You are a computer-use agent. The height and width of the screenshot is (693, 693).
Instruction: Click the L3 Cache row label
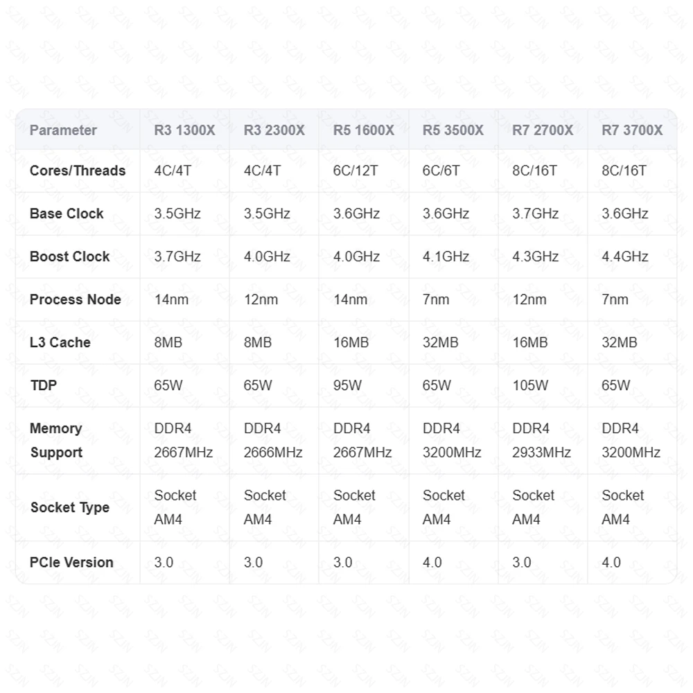tap(60, 342)
